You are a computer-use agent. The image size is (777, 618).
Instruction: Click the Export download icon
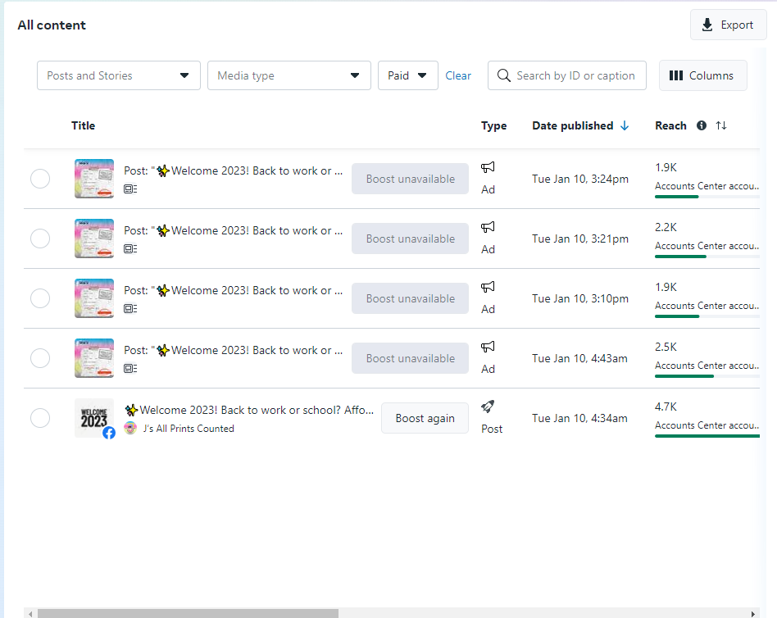707,25
